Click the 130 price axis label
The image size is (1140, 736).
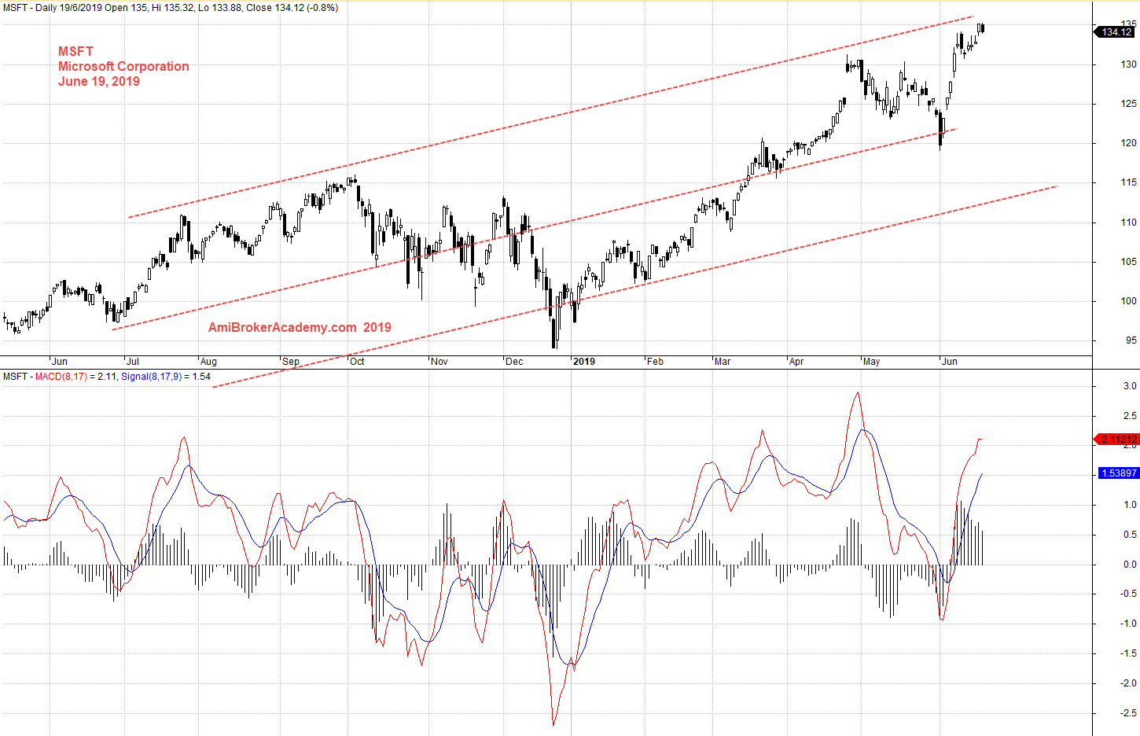point(1128,64)
